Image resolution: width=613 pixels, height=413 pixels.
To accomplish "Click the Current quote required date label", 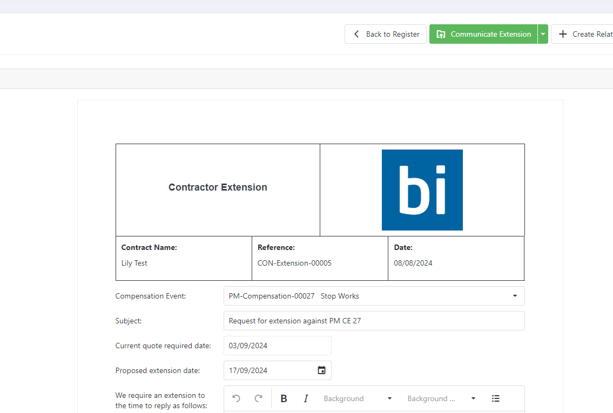I will 163,346.
